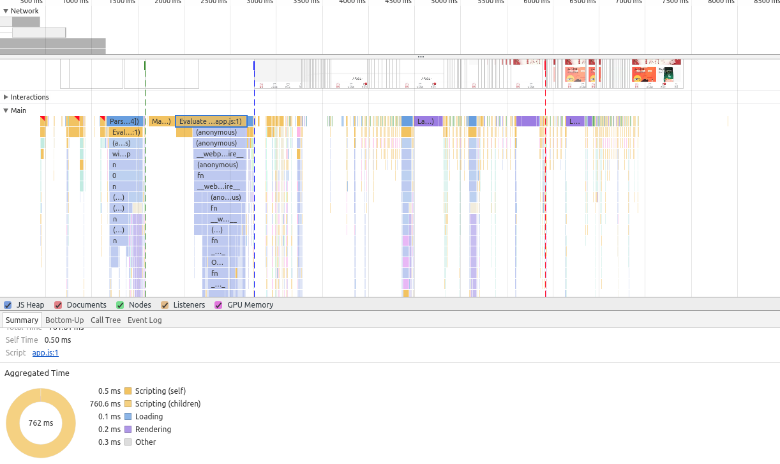Click the 760.6 ms scripting children value
This screenshot has width=780, height=464.
tap(105, 404)
